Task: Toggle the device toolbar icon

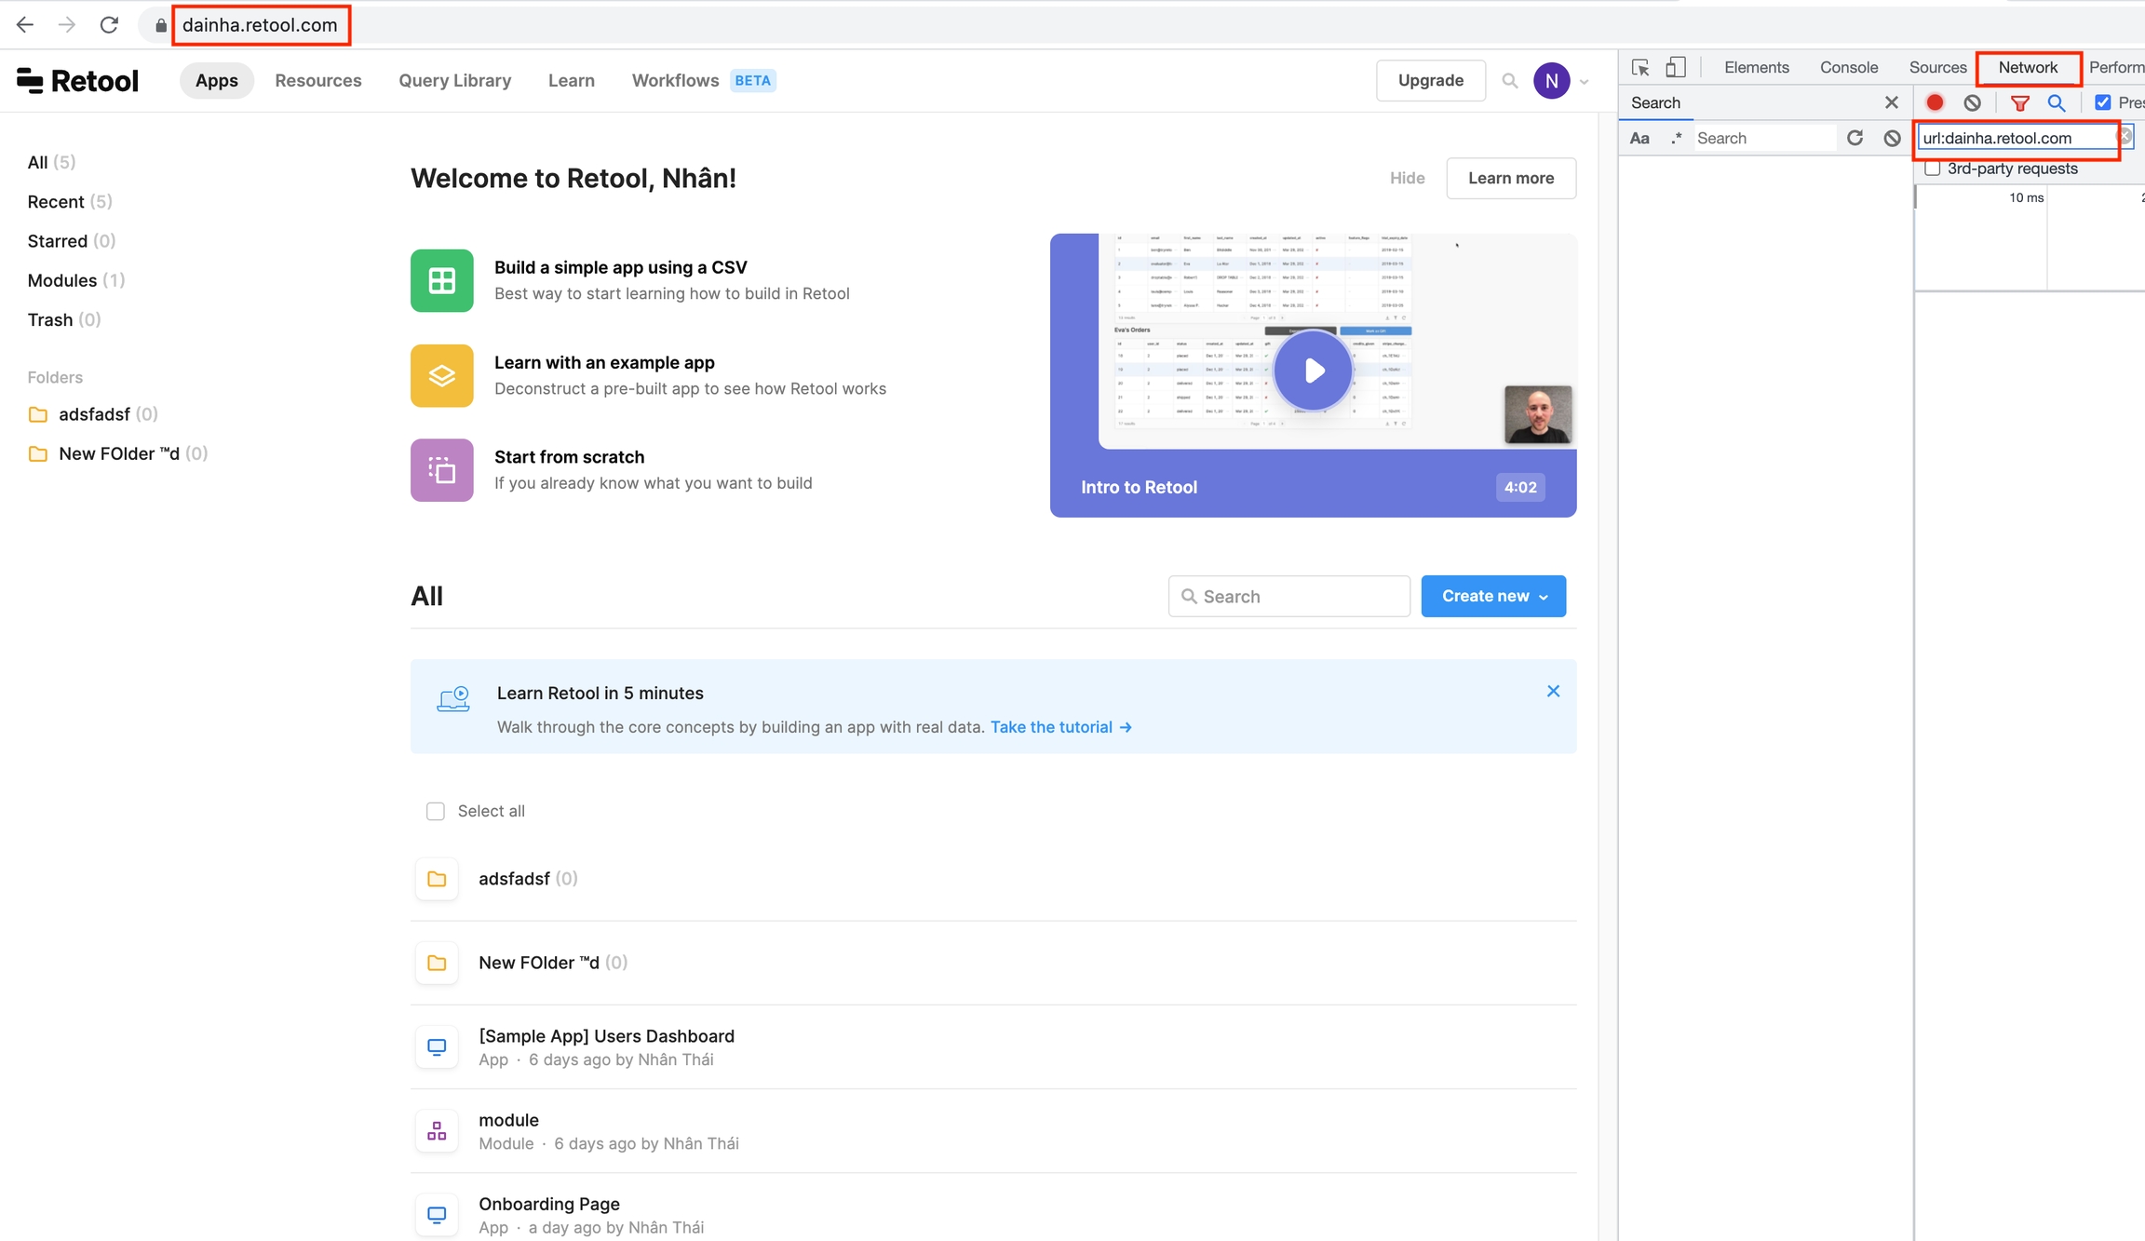Action: [1675, 67]
